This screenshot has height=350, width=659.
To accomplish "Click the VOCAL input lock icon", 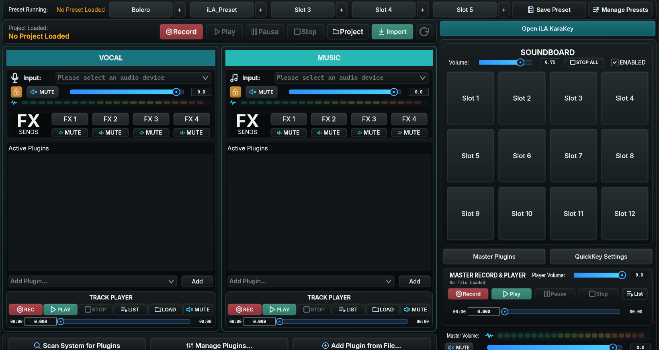I will [16, 92].
